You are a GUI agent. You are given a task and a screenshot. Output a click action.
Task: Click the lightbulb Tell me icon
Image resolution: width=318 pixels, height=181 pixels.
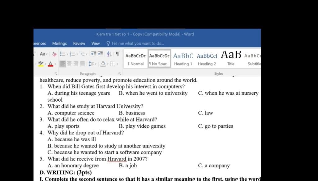click(x=108, y=43)
